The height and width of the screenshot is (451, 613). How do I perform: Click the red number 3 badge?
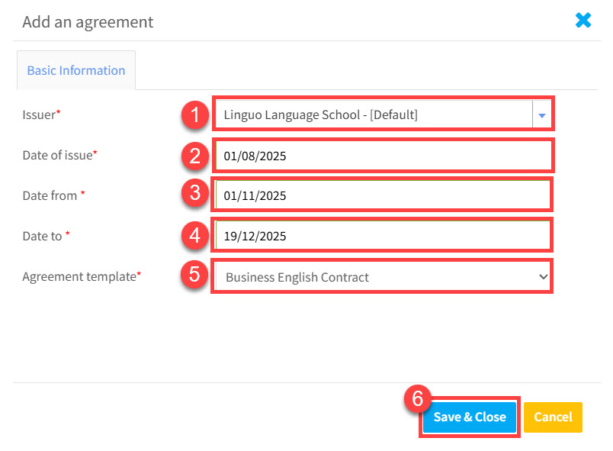point(195,195)
